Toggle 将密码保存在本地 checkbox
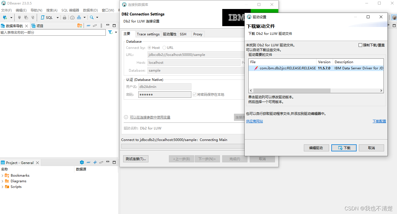The height and width of the screenshot is (214, 397). coord(195,95)
